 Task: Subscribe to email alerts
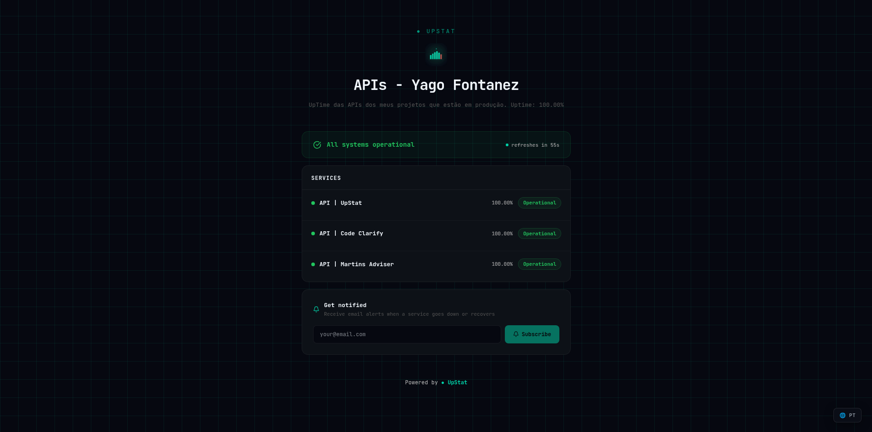[x=532, y=334]
